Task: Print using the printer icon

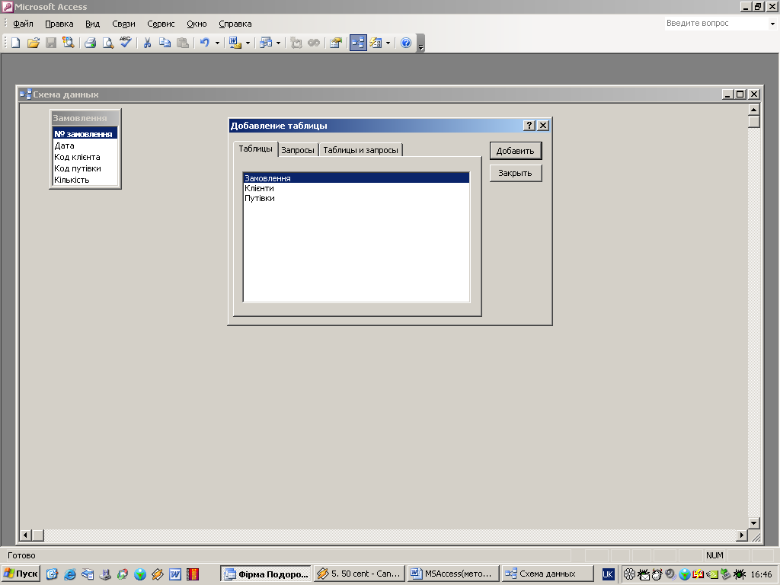Action: [x=90, y=43]
